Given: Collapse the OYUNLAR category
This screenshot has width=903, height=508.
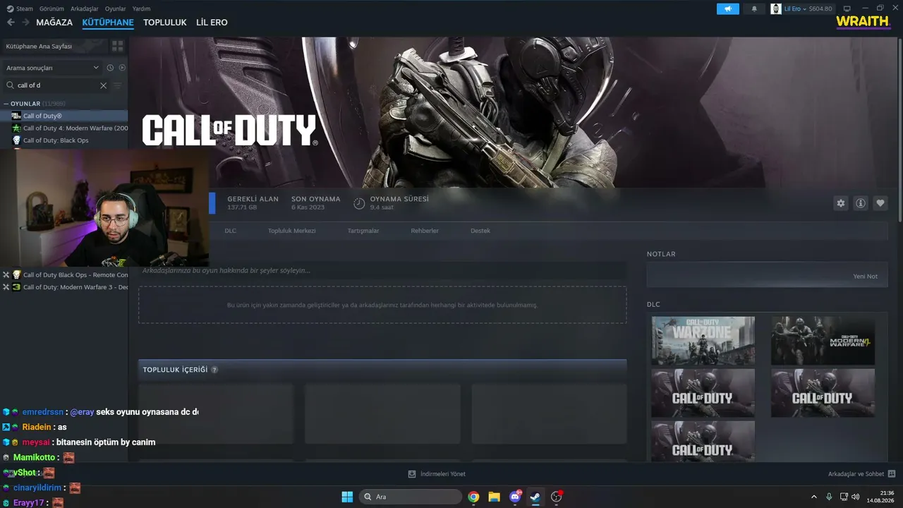Looking at the screenshot, I should pyautogui.click(x=6, y=104).
